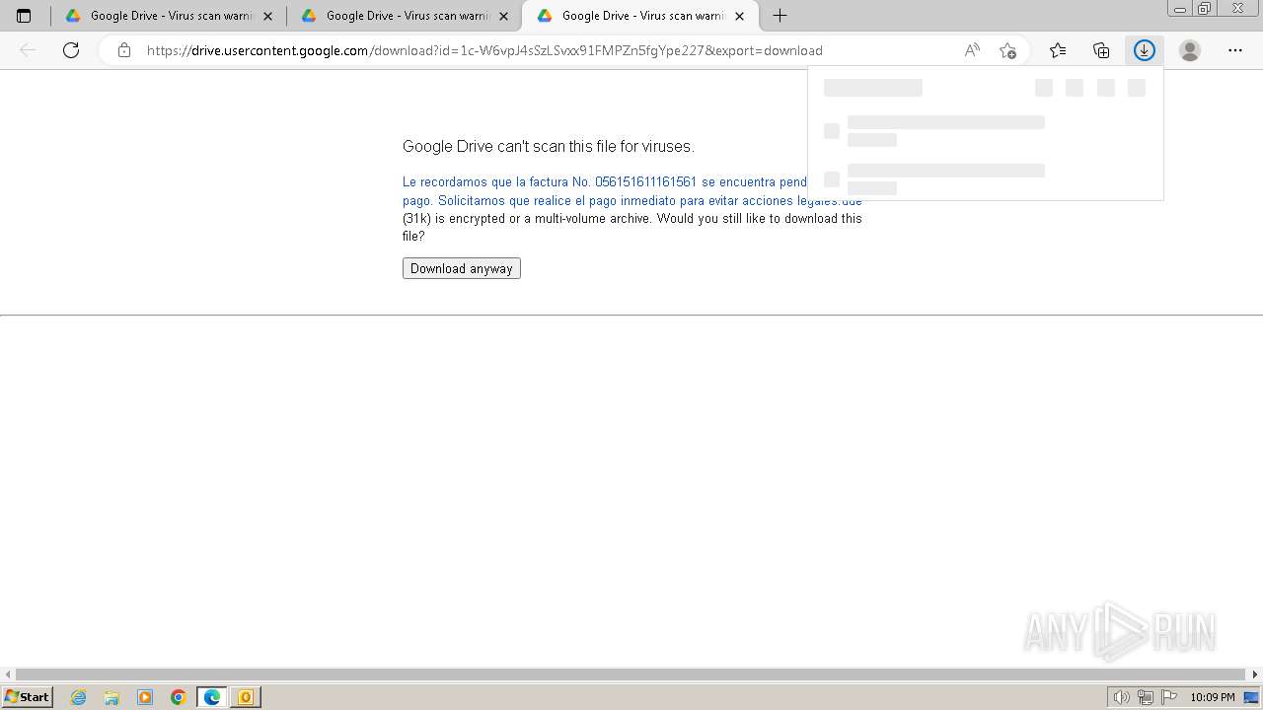The image size is (1263, 710).
Task: Add this page to favorites
Action: click(x=1007, y=50)
